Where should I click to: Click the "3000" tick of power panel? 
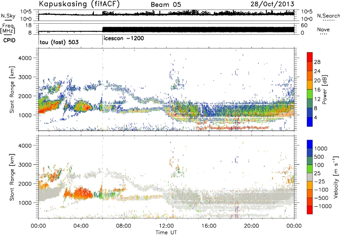(25, 77)
